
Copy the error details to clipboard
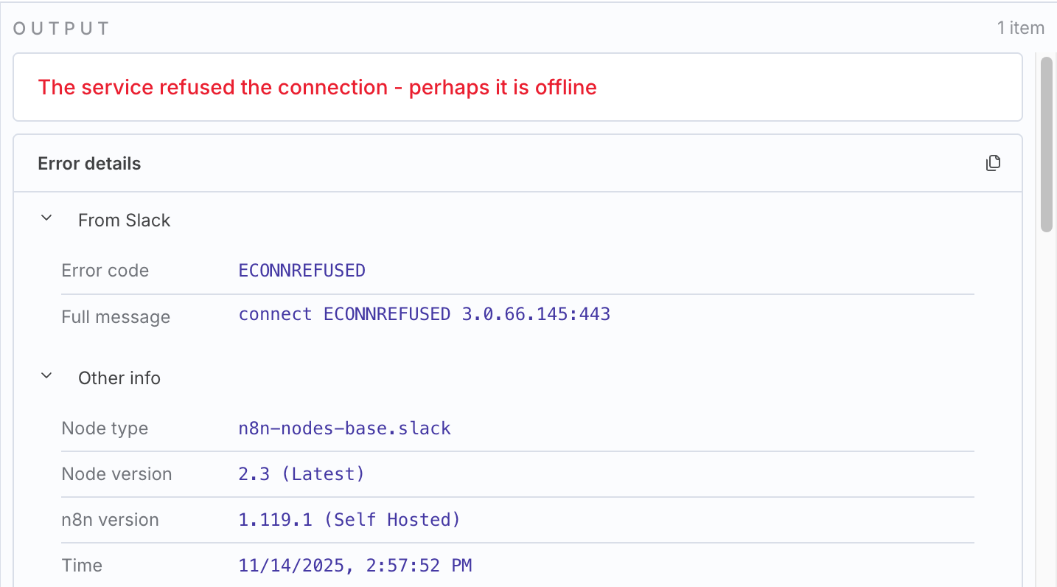click(x=993, y=163)
